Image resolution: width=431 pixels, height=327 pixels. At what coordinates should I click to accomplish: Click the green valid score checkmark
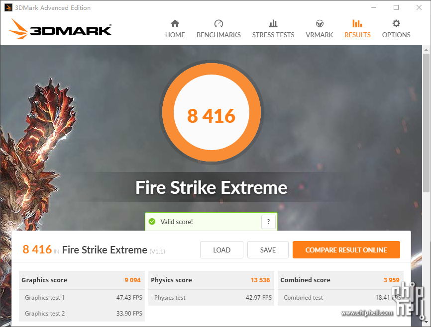(x=152, y=221)
